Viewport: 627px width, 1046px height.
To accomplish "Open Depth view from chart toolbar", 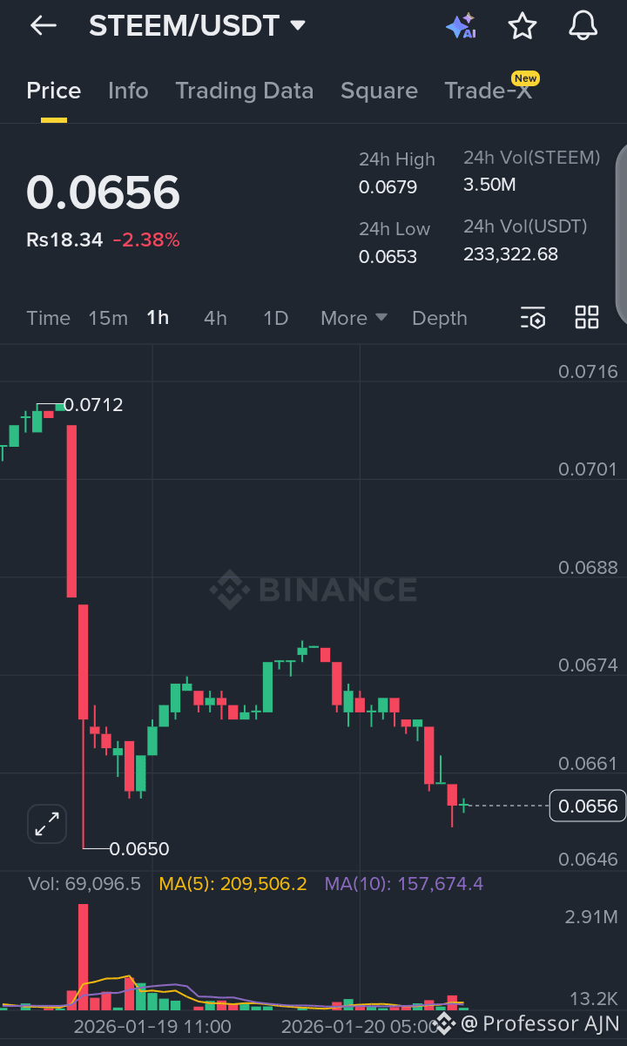I will 439,318.
